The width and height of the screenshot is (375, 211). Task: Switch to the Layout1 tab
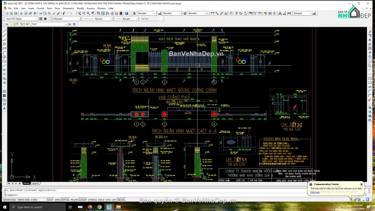[x=35, y=183]
